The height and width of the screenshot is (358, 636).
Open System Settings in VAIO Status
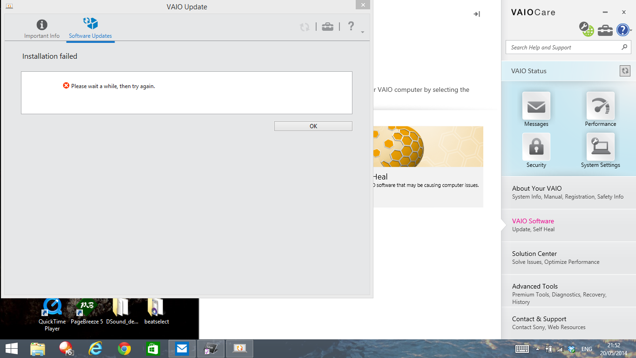coord(600,147)
